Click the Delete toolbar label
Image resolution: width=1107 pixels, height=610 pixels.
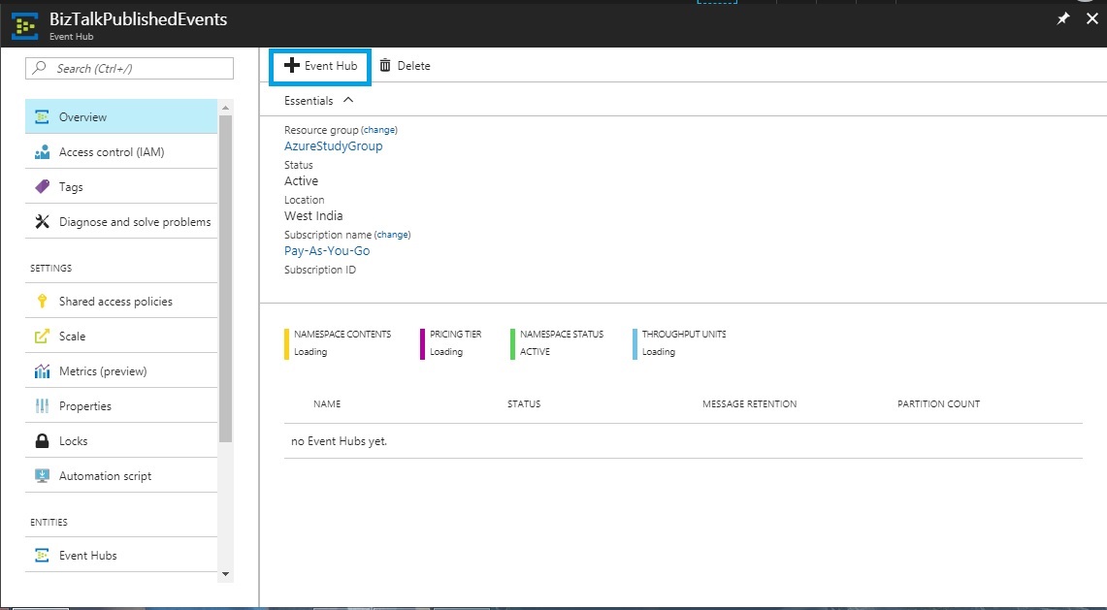tap(413, 66)
